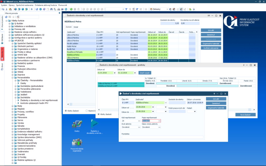Click the green add-record plus icon in toolbar
266x166 pixels.
pyautogui.click(x=71, y=9)
